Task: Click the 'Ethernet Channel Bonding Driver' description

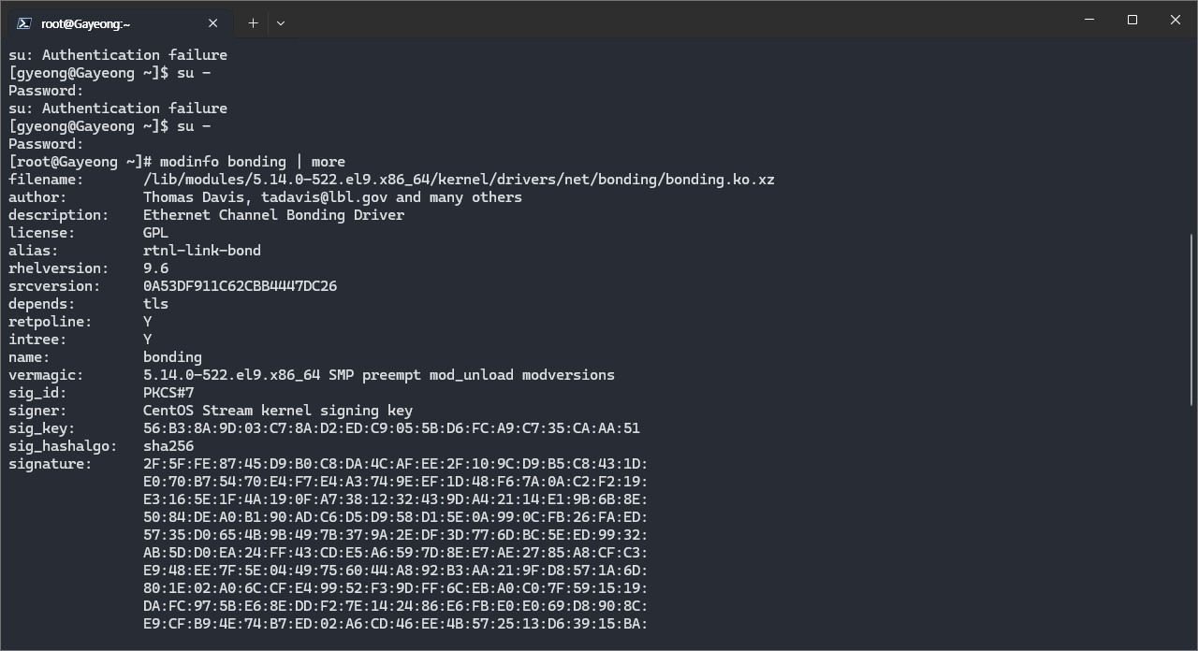Action: pos(273,215)
